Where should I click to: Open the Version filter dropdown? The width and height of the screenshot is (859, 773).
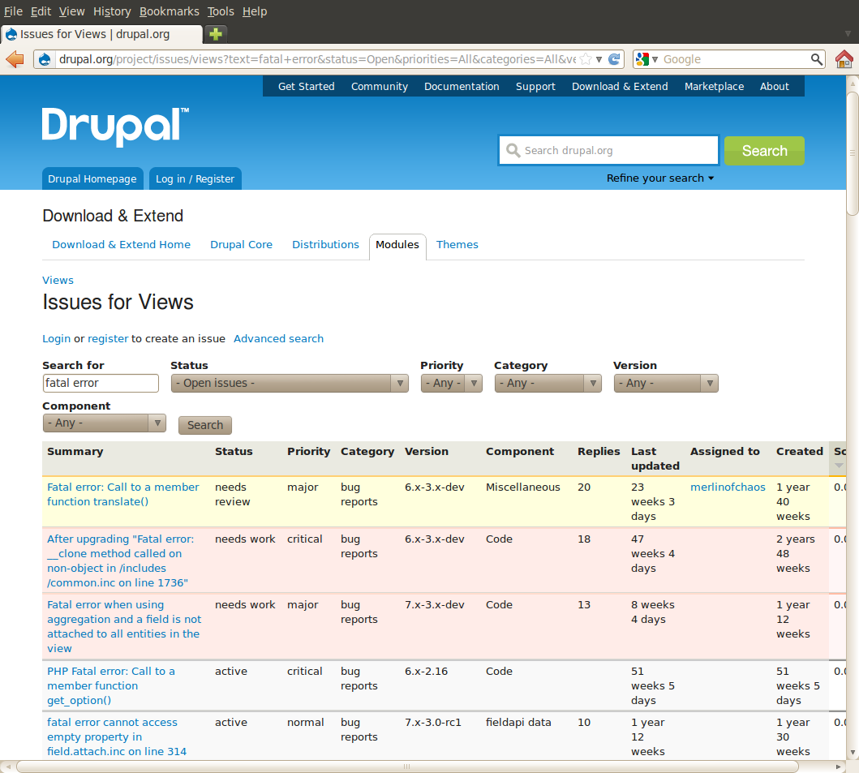pos(666,383)
